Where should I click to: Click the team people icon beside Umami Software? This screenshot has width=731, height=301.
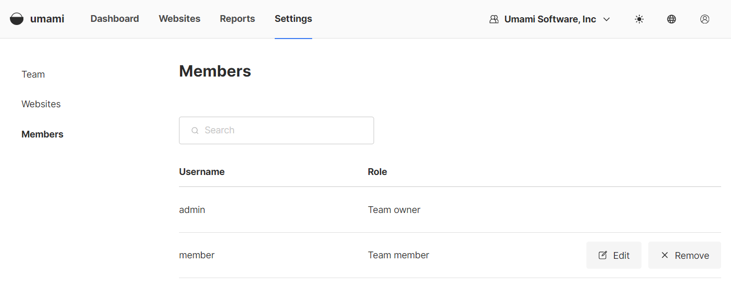point(494,19)
